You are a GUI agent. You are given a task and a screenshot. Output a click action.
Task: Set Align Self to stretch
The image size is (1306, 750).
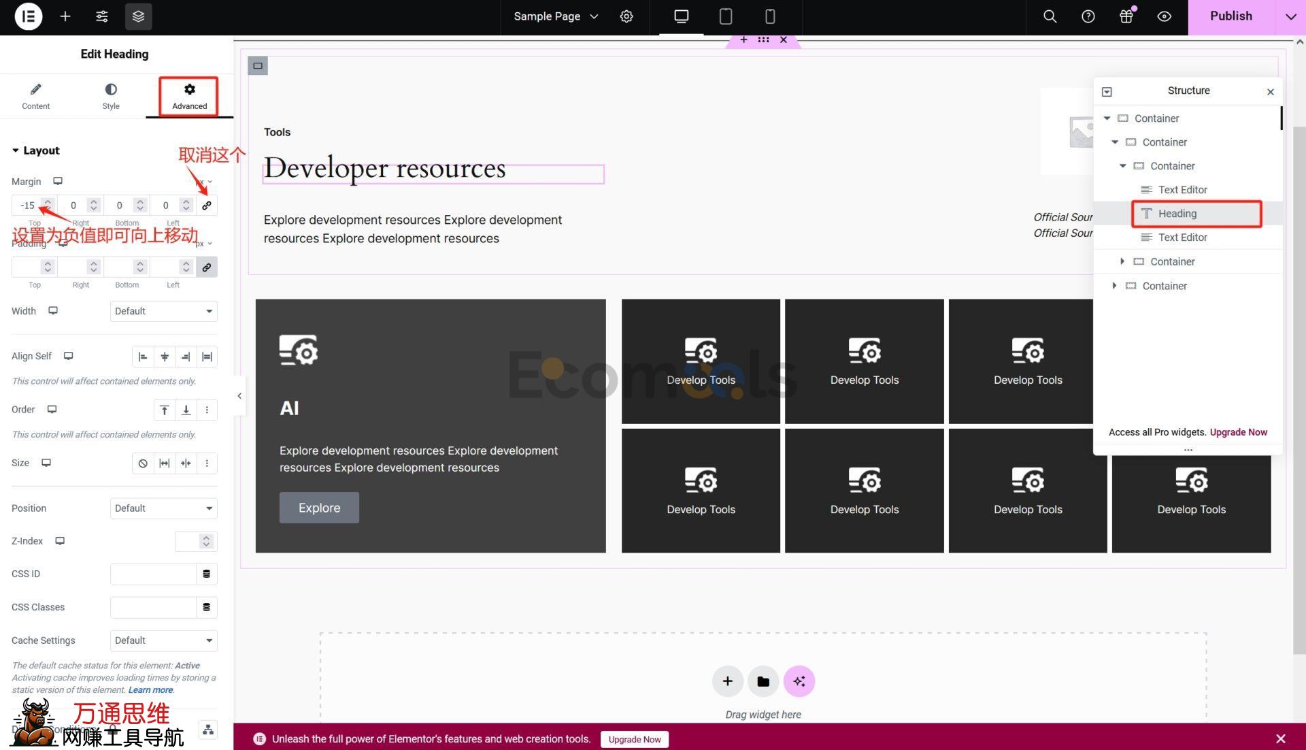[x=207, y=356]
